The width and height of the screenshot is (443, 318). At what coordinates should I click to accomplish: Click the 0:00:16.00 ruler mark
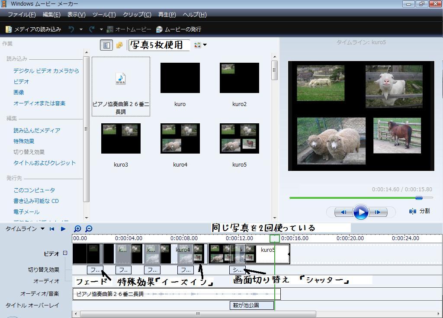pyautogui.click(x=295, y=238)
